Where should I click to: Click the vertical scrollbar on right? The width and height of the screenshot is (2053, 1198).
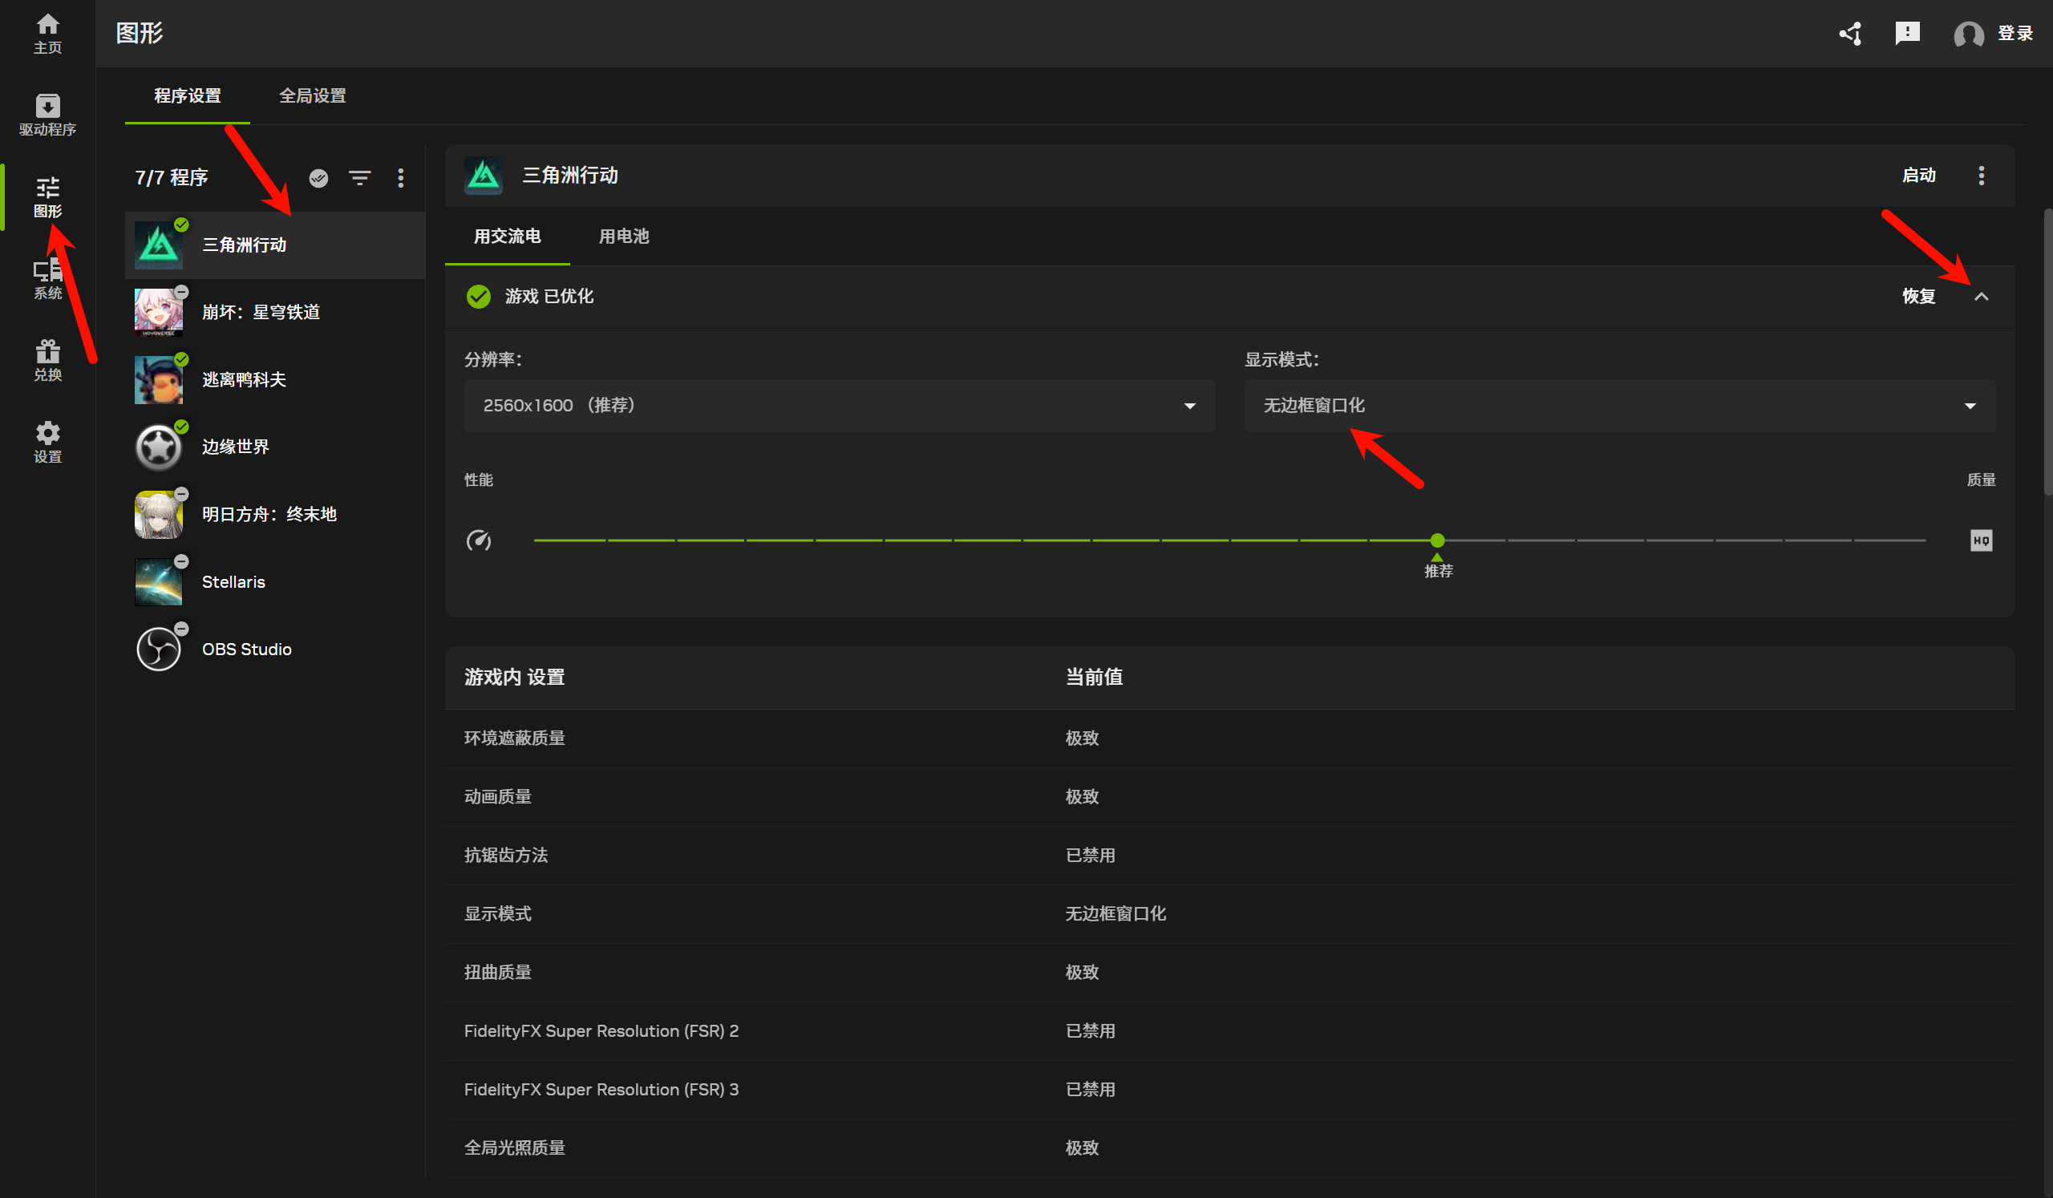pyautogui.click(x=2047, y=353)
